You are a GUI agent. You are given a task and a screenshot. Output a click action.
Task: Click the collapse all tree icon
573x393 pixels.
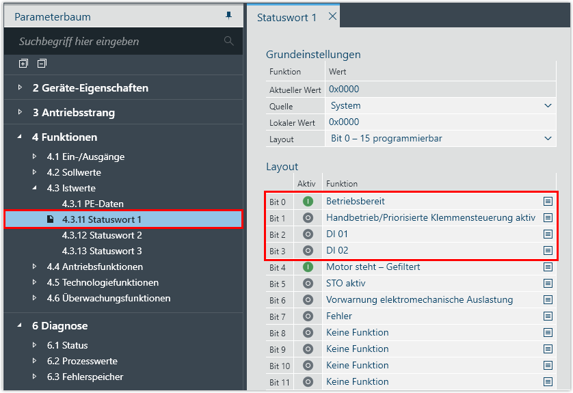tap(42, 64)
